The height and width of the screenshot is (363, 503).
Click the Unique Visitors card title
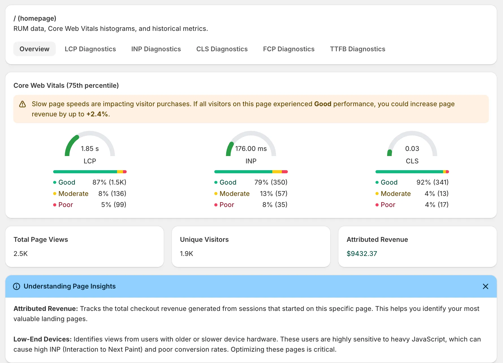pyautogui.click(x=204, y=240)
